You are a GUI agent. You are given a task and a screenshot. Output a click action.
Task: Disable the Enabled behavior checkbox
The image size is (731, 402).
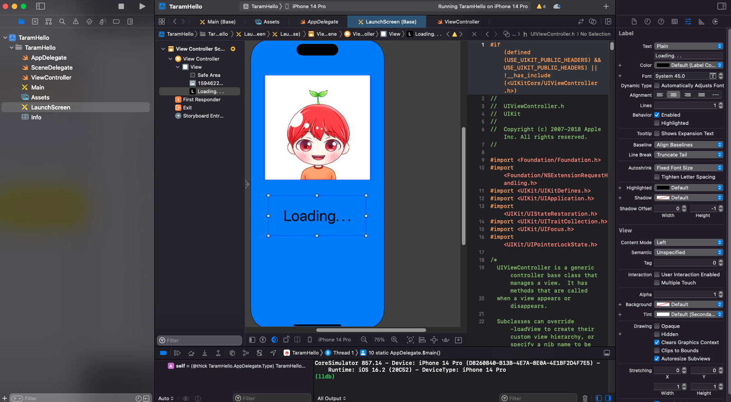coord(657,115)
